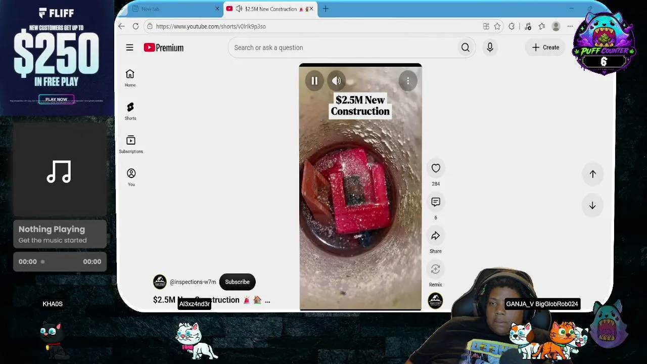Go to the next Short
The image size is (647, 364).
pos(592,206)
